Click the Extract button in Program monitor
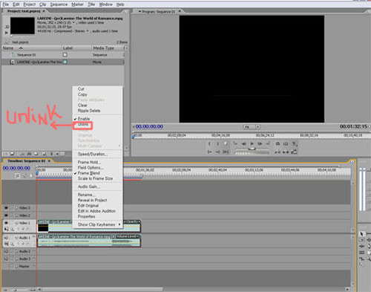Viewport: 371px width, 292px height. click(286, 152)
